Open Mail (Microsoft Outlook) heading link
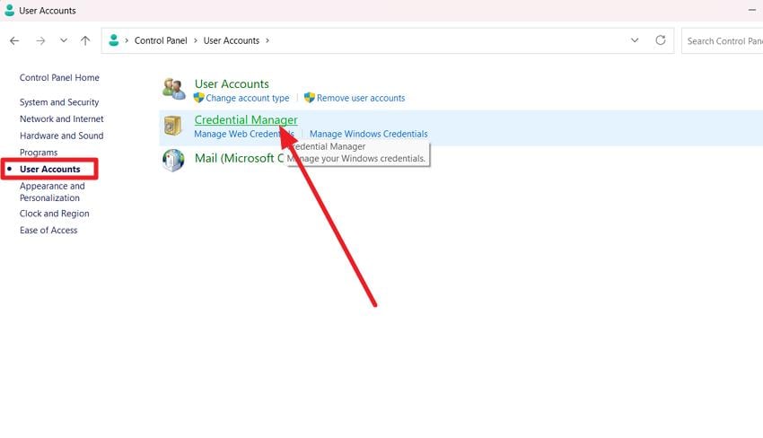 click(x=239, y=158)
